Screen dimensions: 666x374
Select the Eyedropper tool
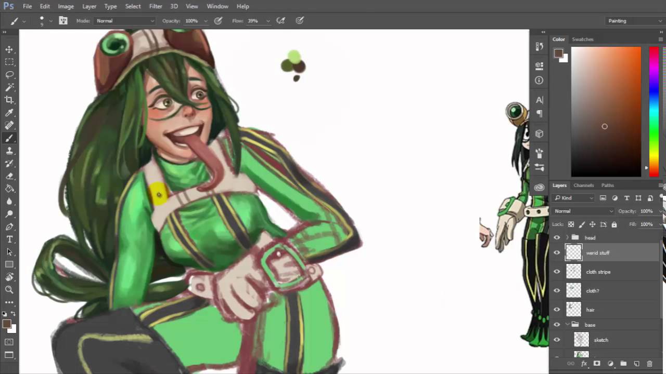9,113
